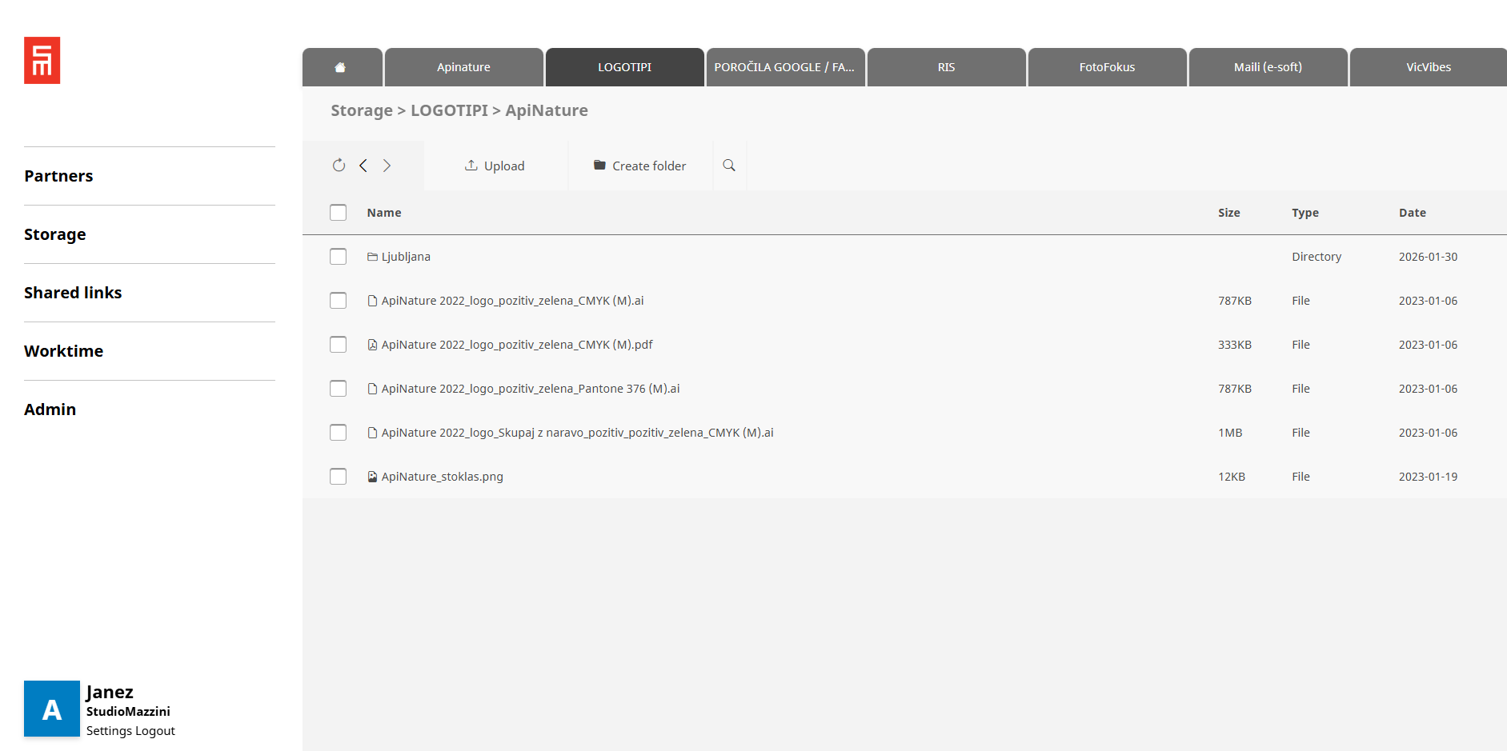Open the RIS tab
The width and height of the screenshot is (1507, 751).
(x=947, y=67)
